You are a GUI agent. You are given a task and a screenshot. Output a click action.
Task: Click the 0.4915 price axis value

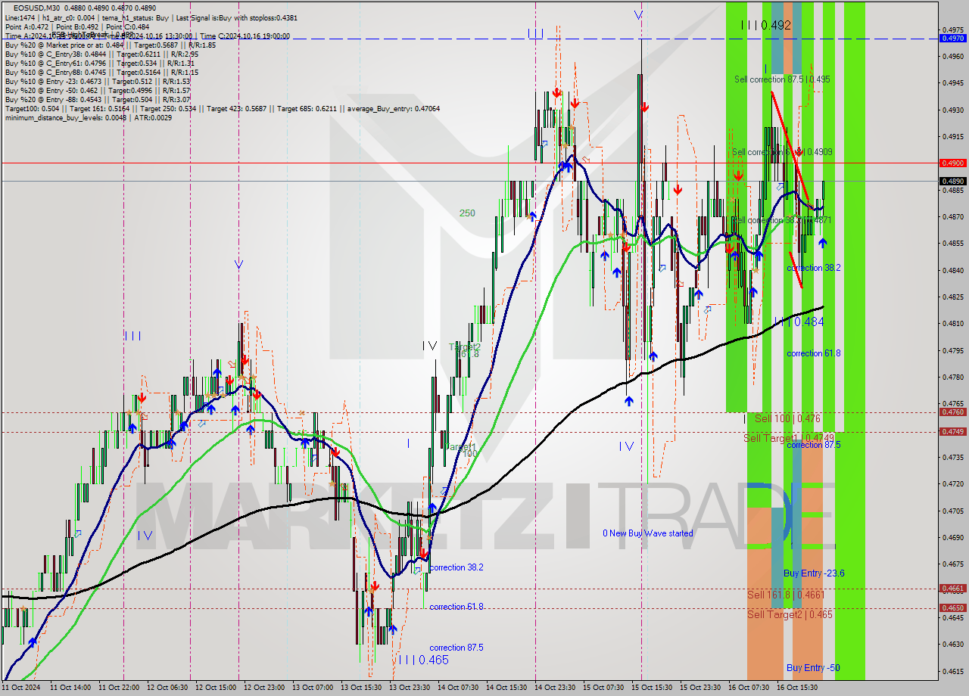pos(953,137)
